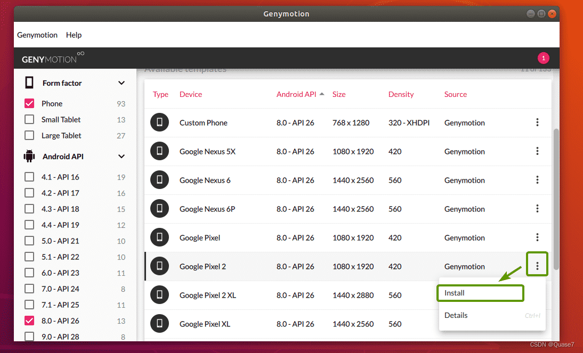Click the 1440 x 2880 size cell
Viewport: 583px width, 353px height.
pos(353,295)
